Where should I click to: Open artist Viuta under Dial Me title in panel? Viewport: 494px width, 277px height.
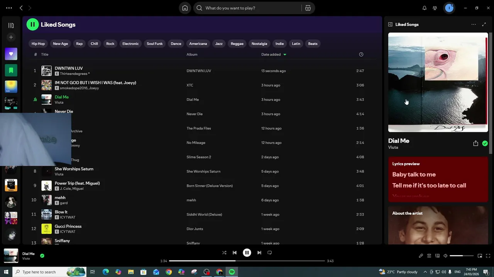[x=393, y=147]
